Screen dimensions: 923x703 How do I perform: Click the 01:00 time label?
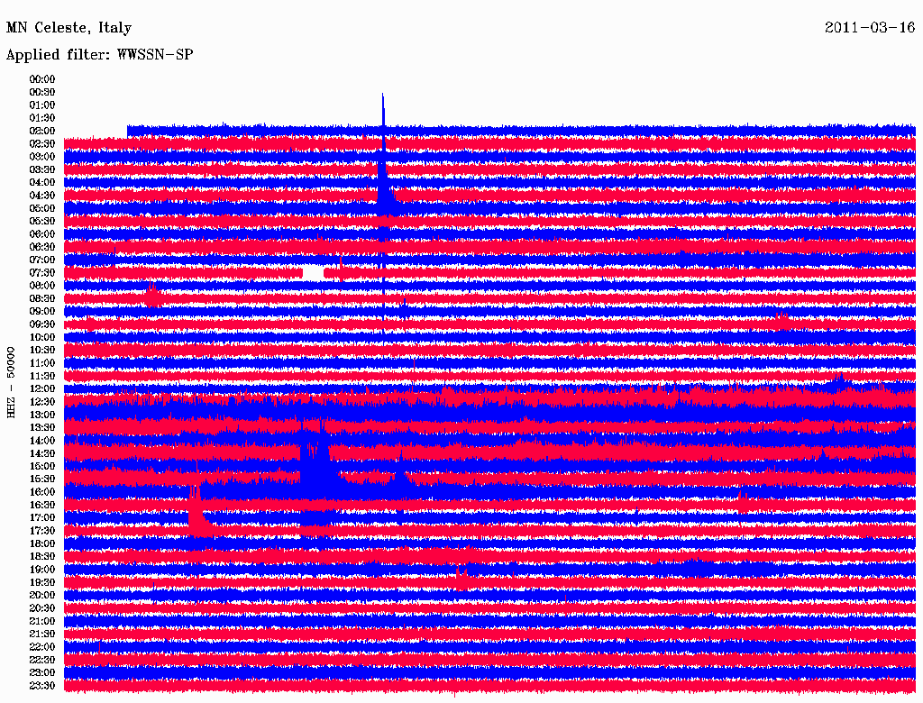tap(41, 105)
